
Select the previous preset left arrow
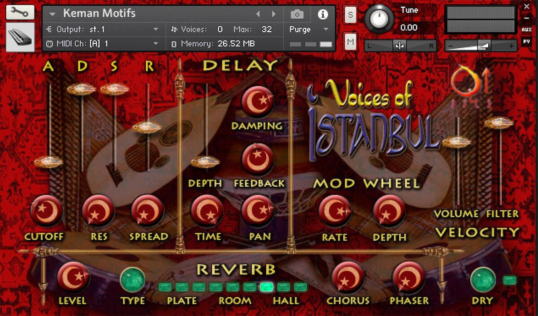click(258, 14)
